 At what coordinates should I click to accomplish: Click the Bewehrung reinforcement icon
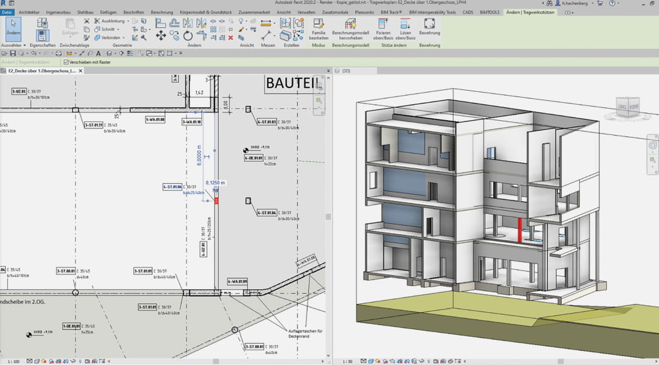point(429,24)
